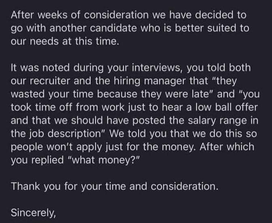
Task: Click the word "Sincerely," at the bottom
Action: [x=33, y=212]
